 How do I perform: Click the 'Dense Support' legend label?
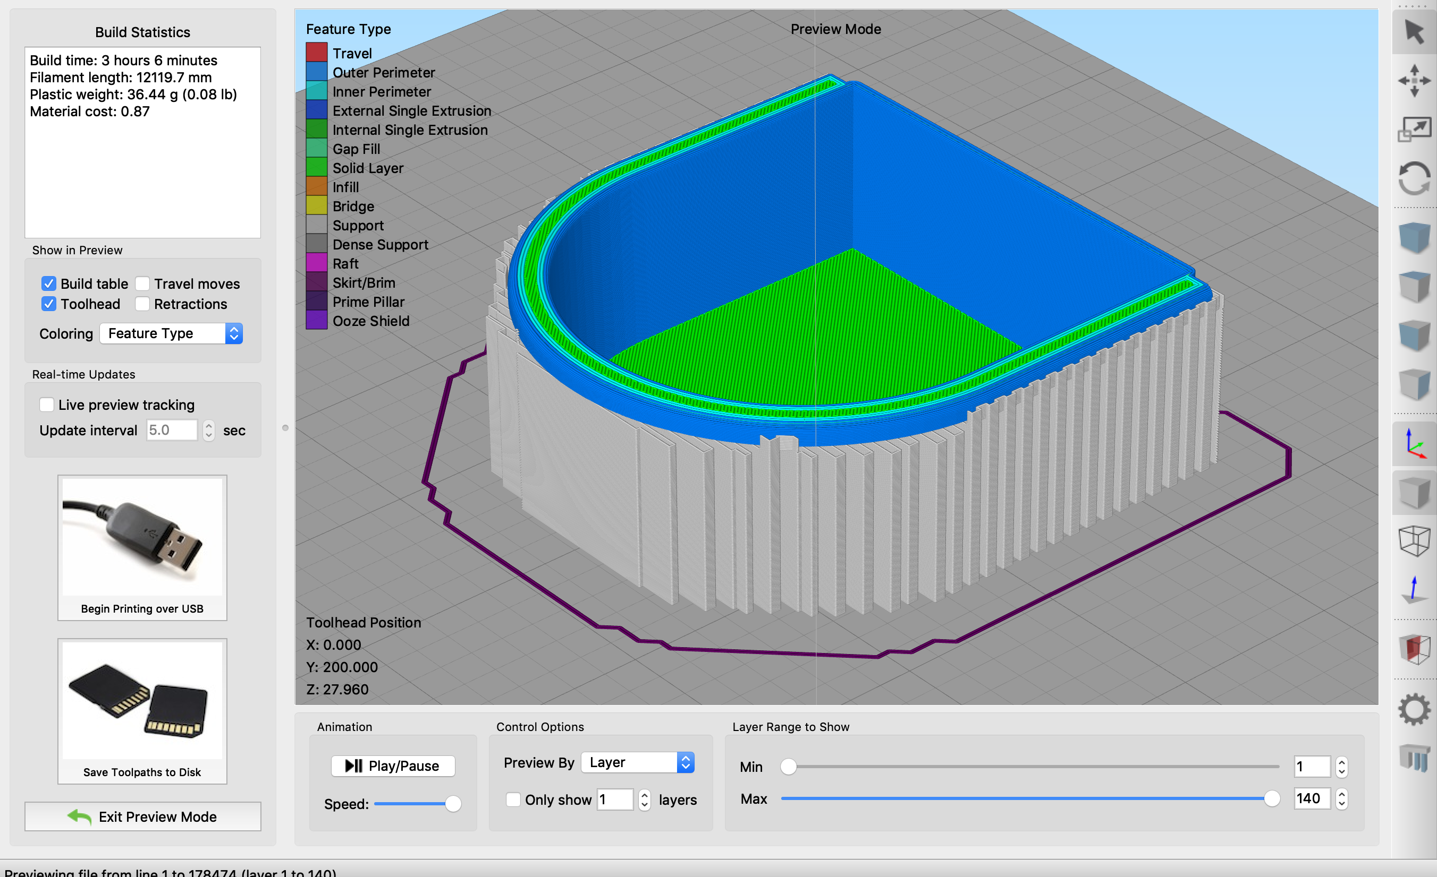381,245
